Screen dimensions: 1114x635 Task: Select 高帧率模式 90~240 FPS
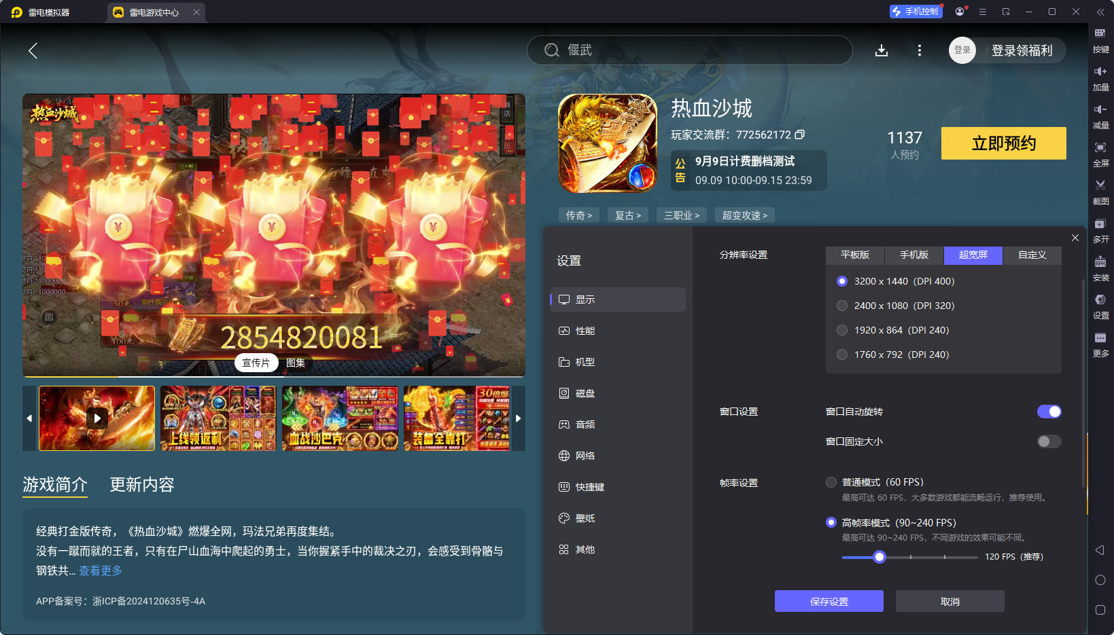[831, 522]
